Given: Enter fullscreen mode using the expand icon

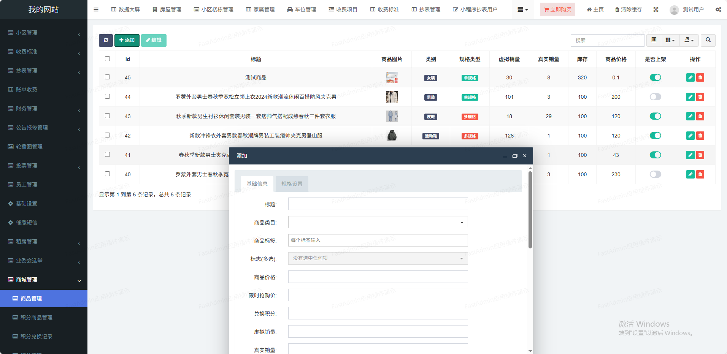Looking at the screenshot, I should click(x=656, y=9).
